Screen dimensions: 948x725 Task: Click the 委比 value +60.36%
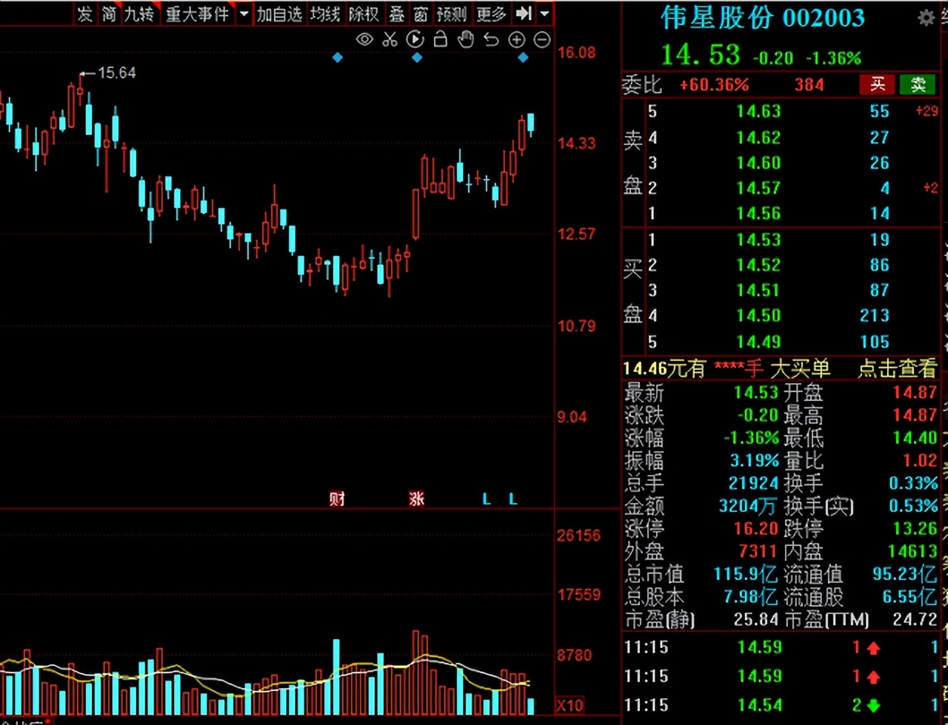pos(714,85)
